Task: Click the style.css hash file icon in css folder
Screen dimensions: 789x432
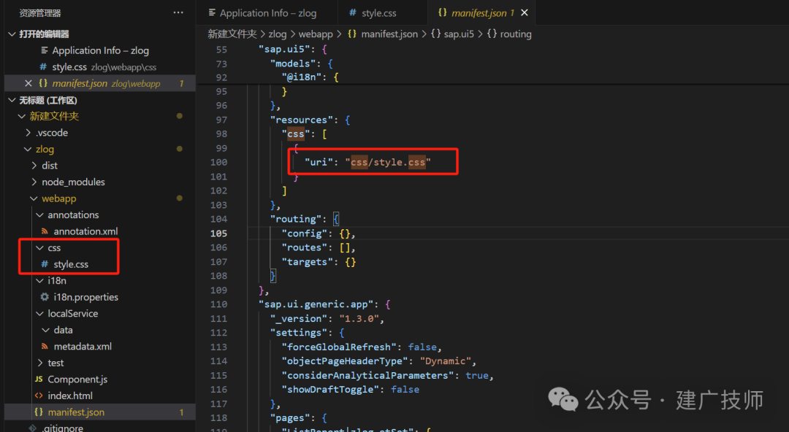Action: click(x=45, y=264)
